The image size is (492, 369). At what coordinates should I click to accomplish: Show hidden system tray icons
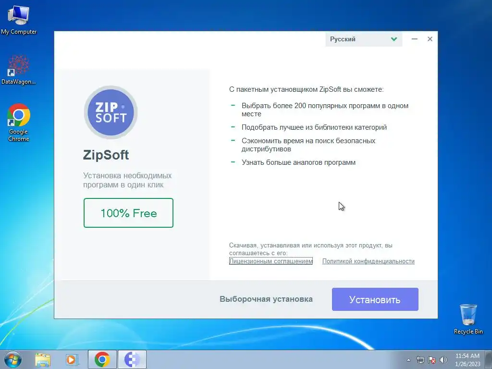(408, 360)
